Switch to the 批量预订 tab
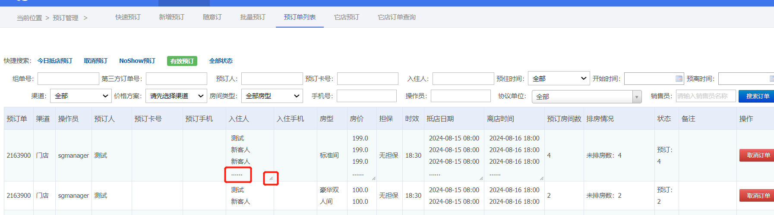The height and width of the screenshot is (215, 774). pyautogui.click(x=253, y=17)
